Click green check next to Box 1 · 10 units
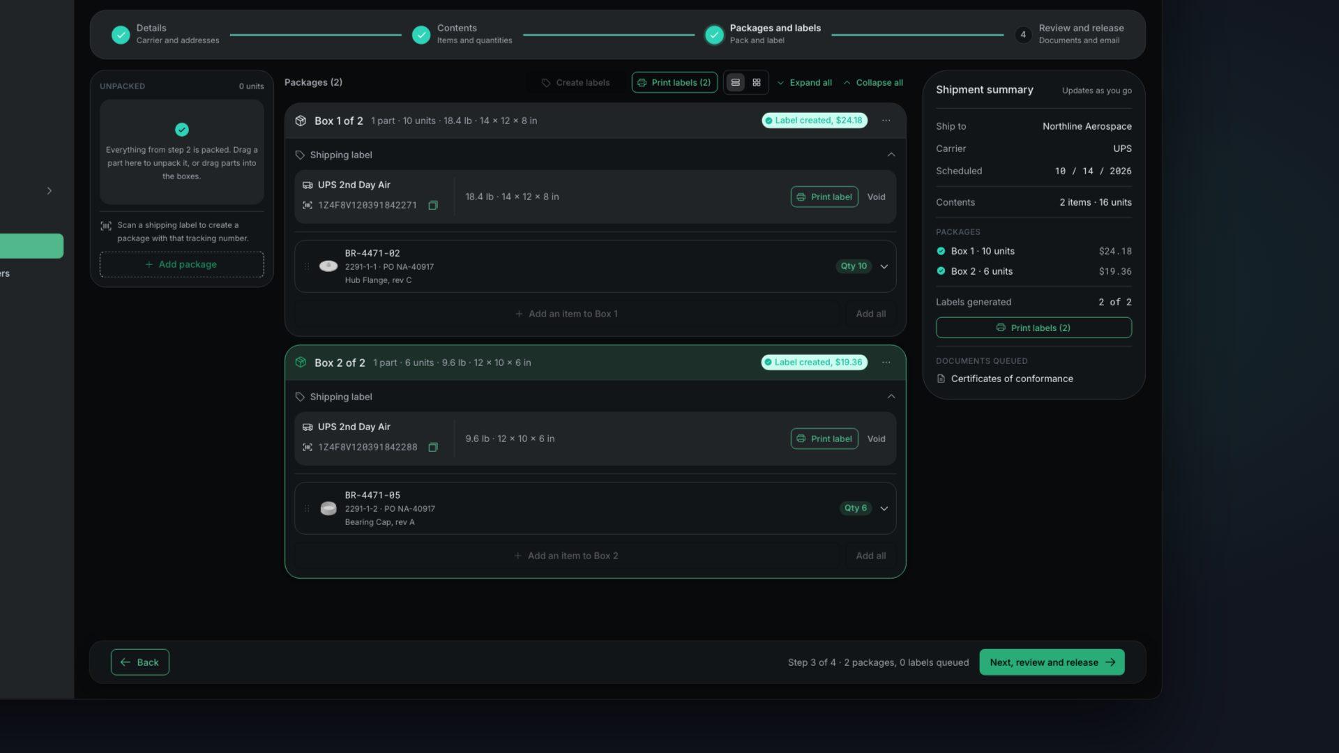The height and width of the screenshot is (753, 1339). click(941, 251)
